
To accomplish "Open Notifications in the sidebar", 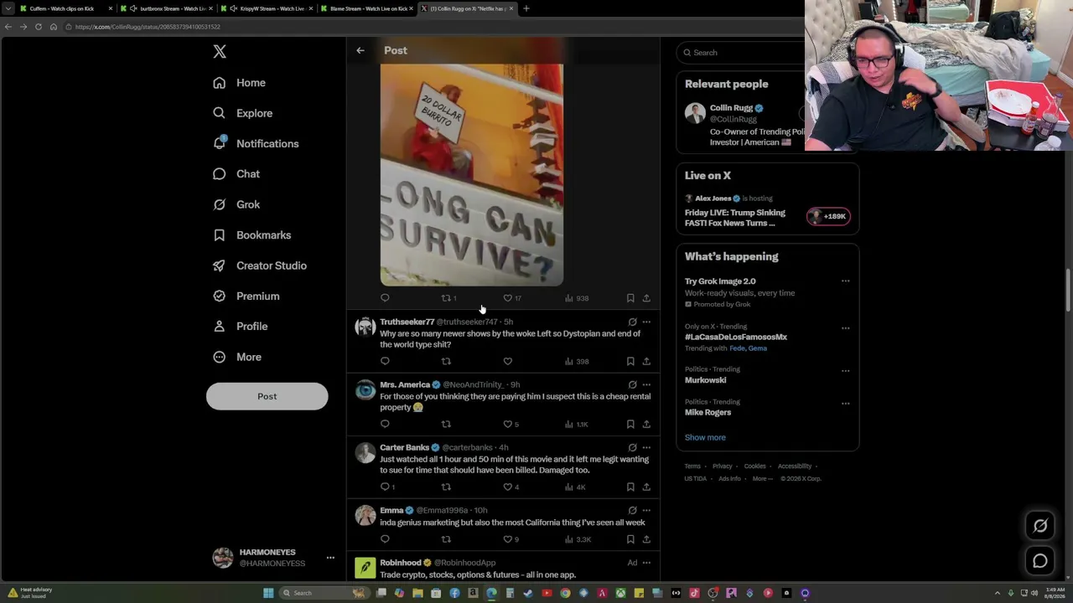I will (256, 143).
